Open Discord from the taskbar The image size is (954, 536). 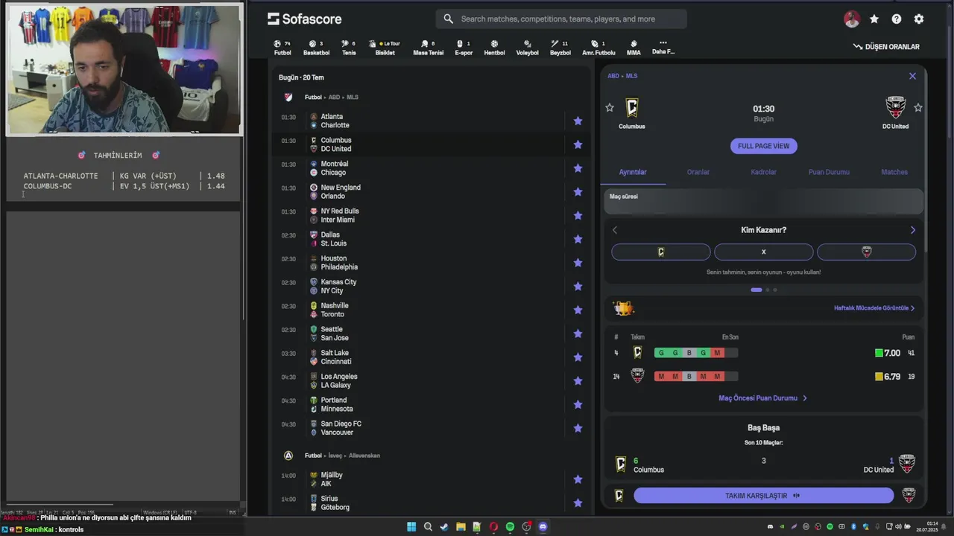click(543, 526)
